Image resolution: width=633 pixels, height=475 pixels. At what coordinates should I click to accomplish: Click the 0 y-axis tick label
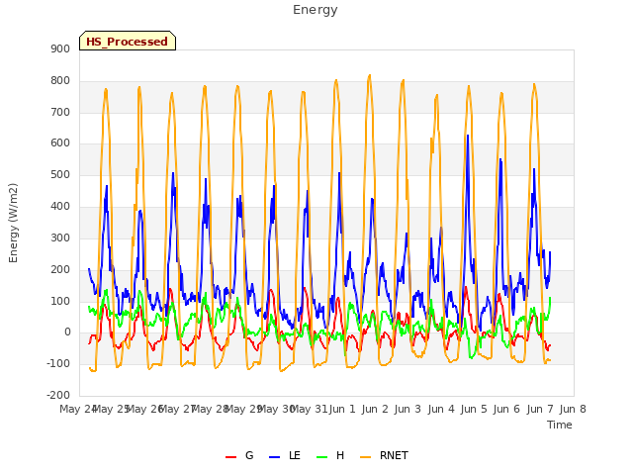point(67,332)
